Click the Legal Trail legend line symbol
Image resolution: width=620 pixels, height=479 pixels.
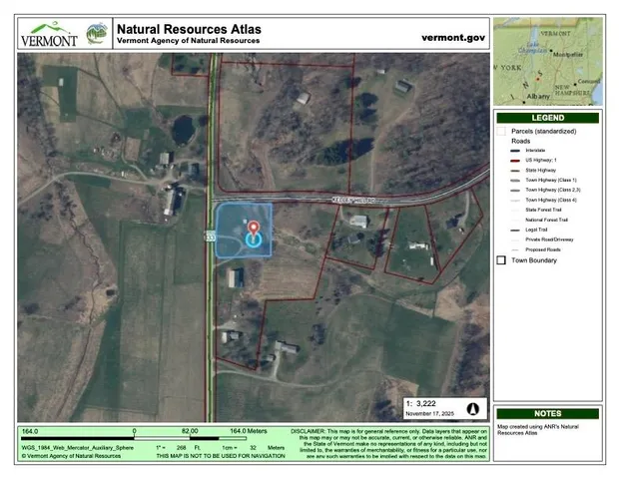point(515,230)
